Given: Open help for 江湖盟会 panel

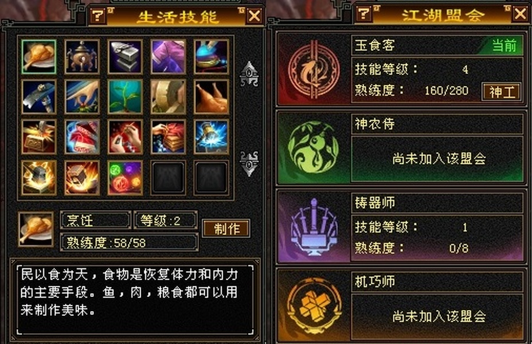Looking at the screenshot, I should pos(363,14).
